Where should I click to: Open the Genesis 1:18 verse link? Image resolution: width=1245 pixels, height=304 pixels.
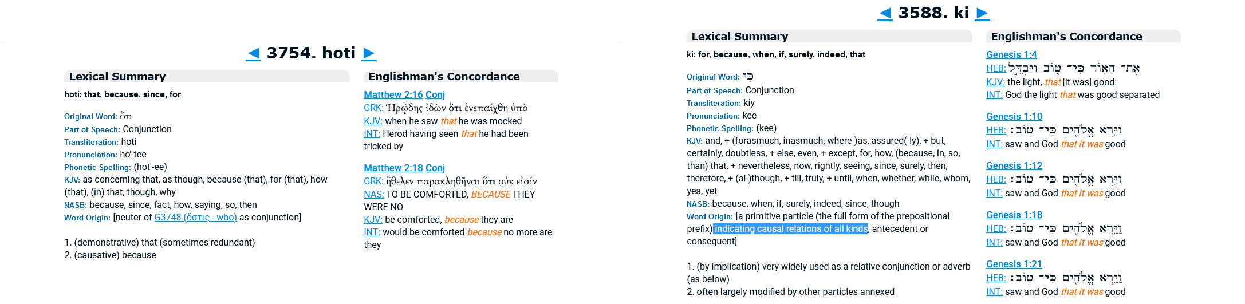click(1014, 215)
